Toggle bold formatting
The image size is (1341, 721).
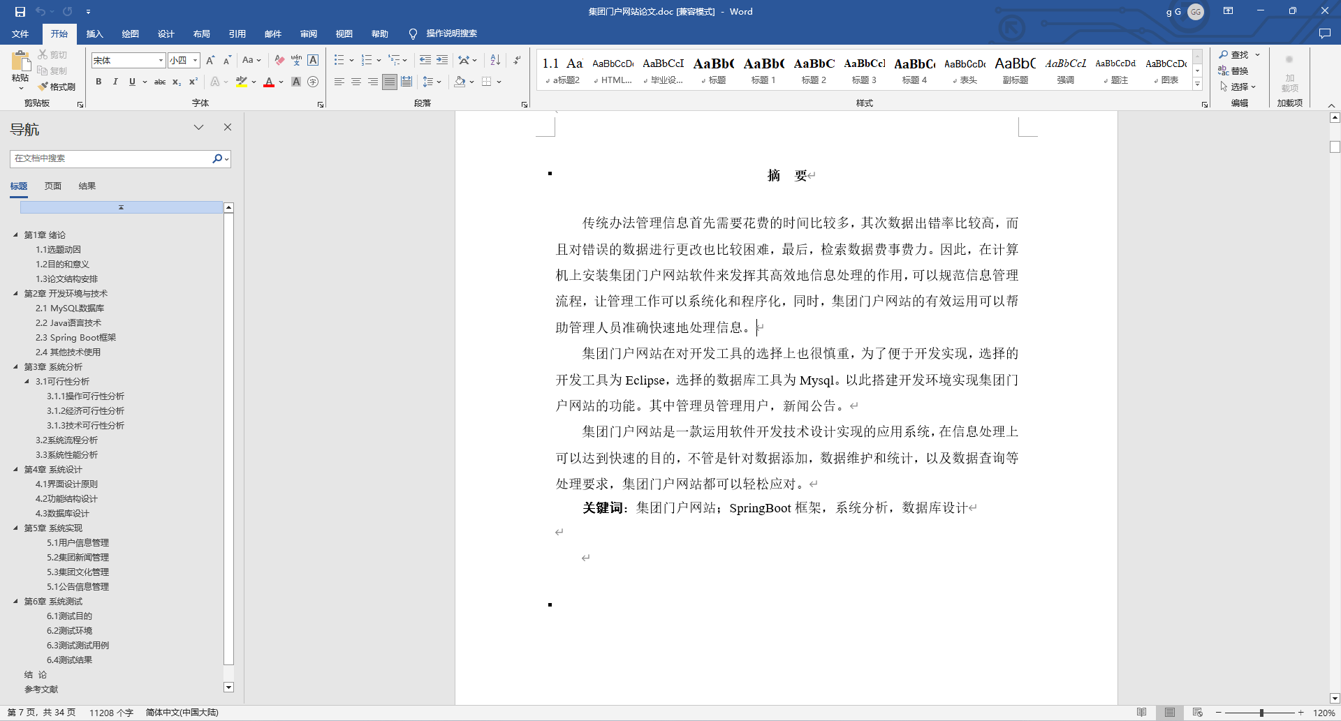[x=98, y=82]
